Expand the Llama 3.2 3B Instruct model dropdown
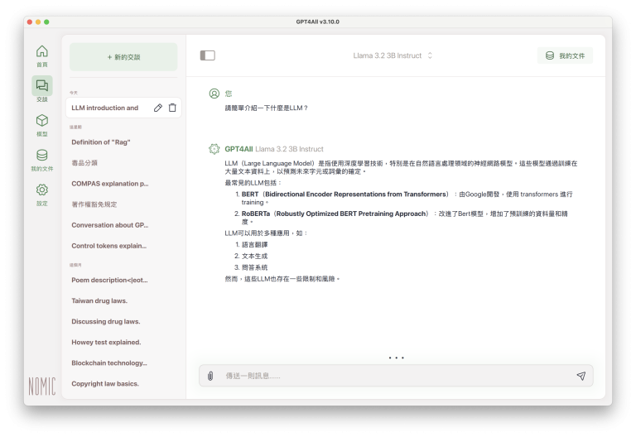636x437 pixels. tap(393, 55)
